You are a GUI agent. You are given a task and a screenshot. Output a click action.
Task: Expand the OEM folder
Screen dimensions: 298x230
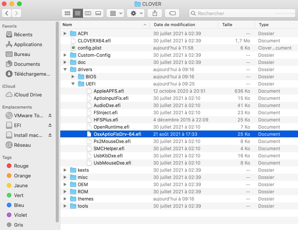pos(65,185)
